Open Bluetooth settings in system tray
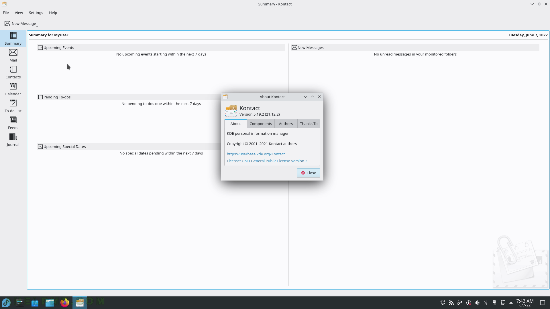Viewport: 550px width, 309px height. [x=486, y=303]
